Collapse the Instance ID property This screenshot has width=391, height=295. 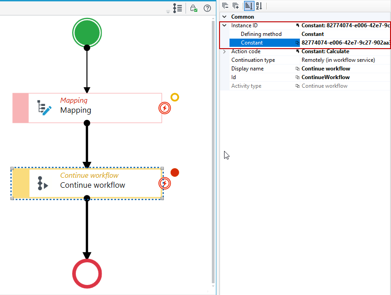[225, 25]
